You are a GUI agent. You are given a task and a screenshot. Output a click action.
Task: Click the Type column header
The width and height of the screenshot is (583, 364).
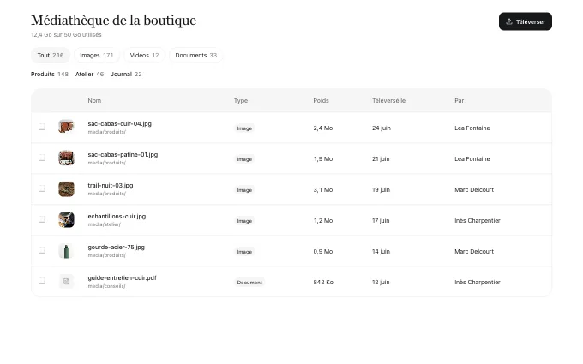(241, 101)
